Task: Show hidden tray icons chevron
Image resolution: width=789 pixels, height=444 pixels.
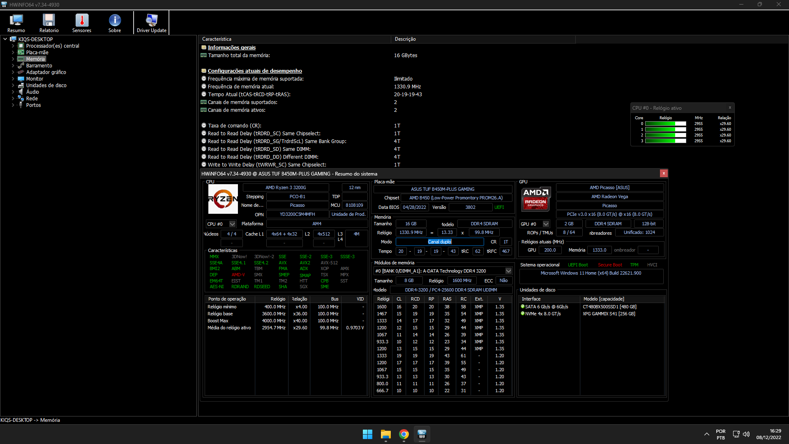Action: [x=707, y=434]
